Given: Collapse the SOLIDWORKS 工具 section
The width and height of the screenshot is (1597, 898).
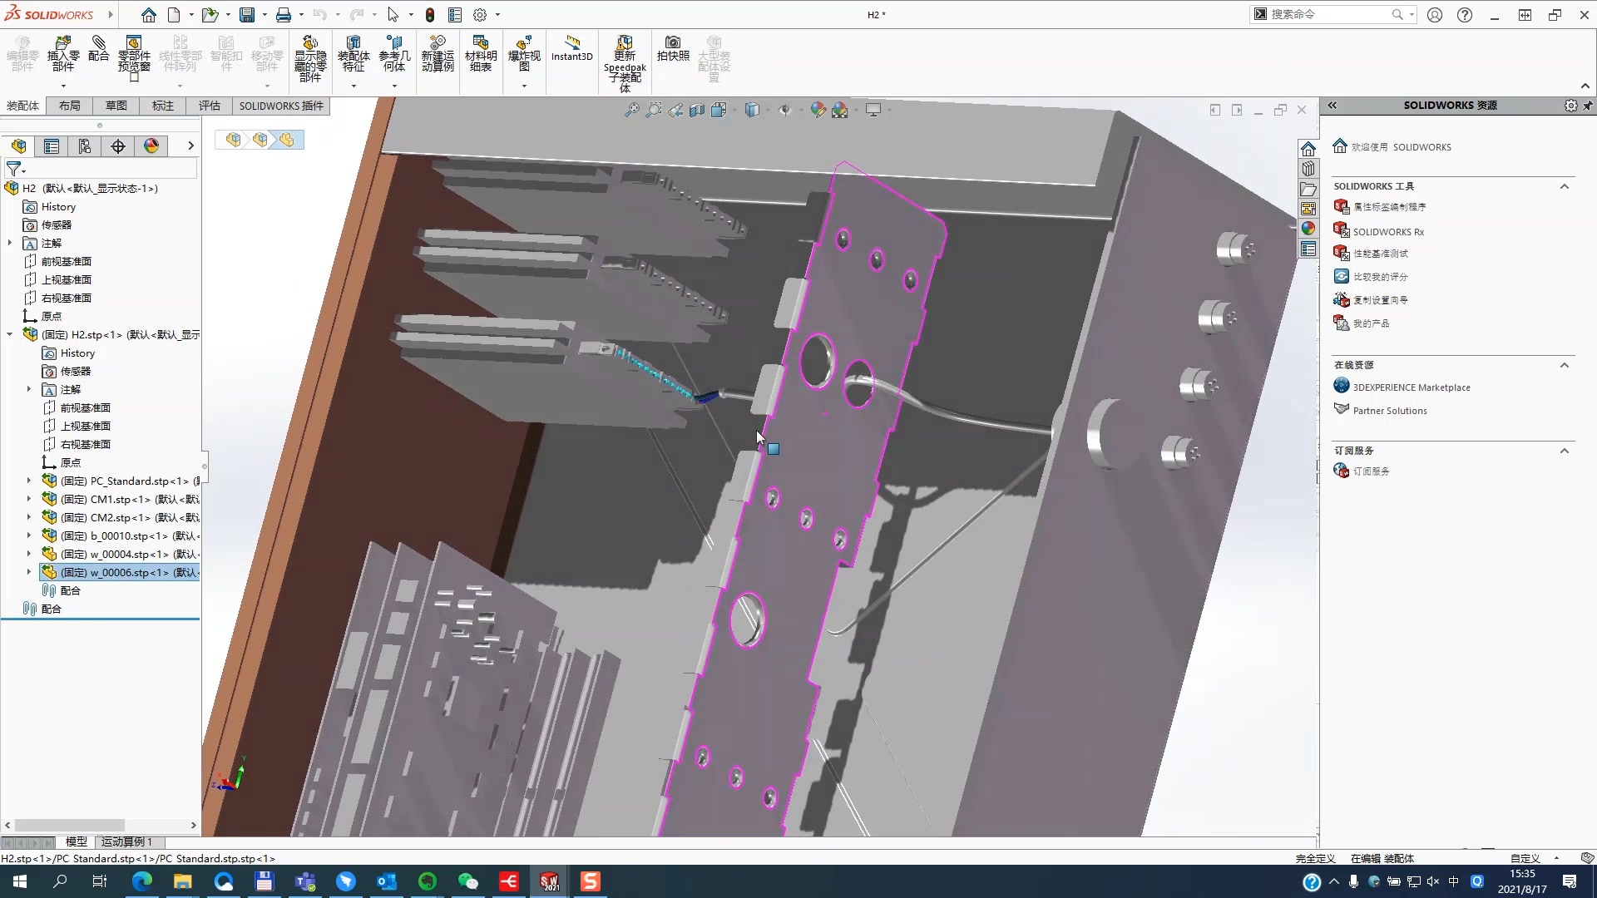Looking at the screenshot, I should pos(1565,186).
